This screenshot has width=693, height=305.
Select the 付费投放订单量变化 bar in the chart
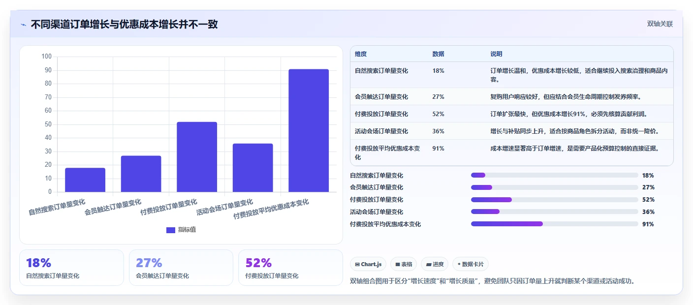pyautogui.click(x=197, y=157)
